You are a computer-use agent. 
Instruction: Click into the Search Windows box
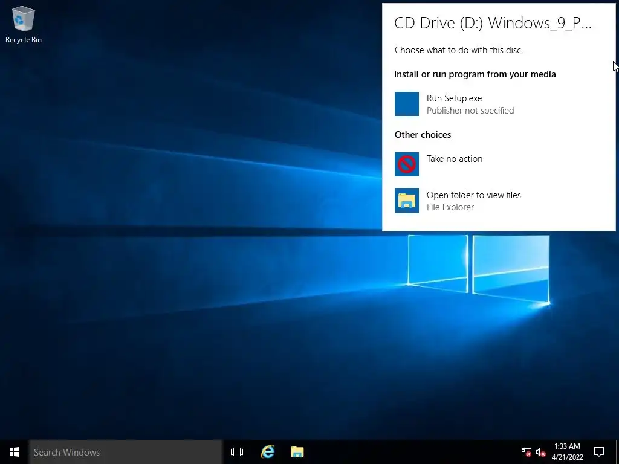[x=126, y=452]
